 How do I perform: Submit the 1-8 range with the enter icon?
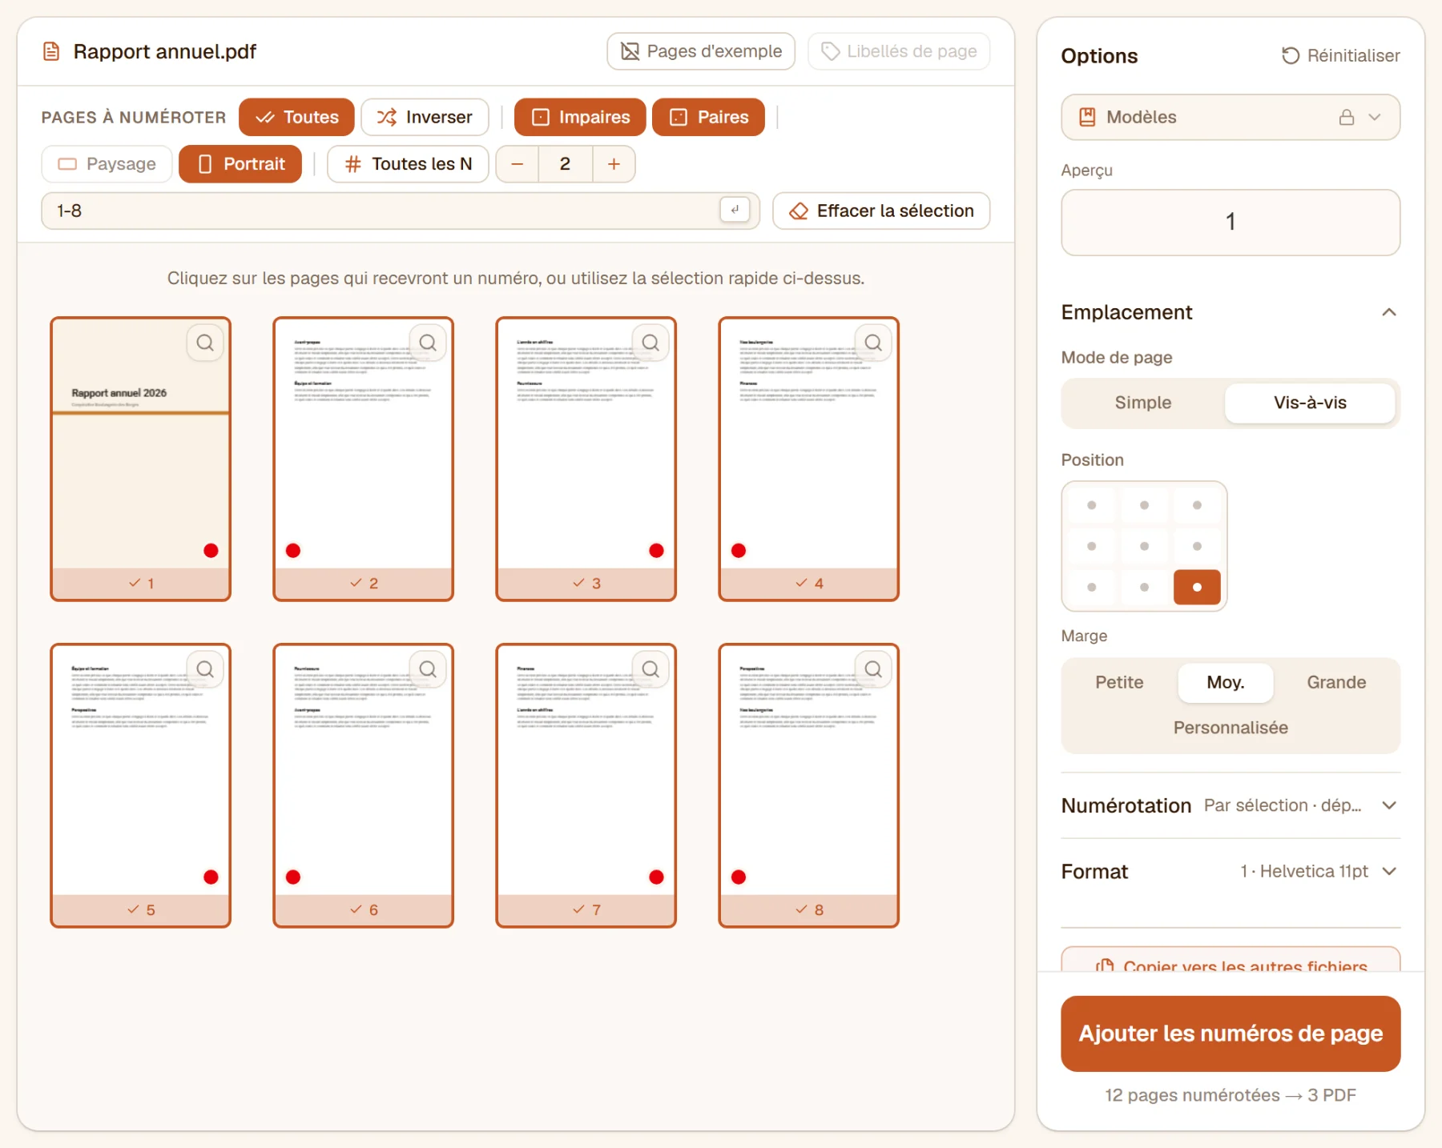[x=735, y=210]
